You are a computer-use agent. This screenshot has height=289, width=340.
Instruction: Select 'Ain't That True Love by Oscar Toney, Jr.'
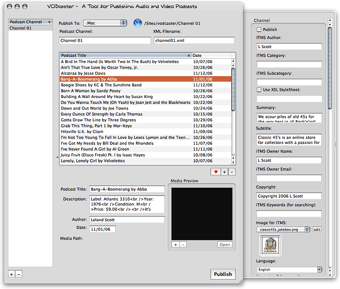[x=146, y=67]
